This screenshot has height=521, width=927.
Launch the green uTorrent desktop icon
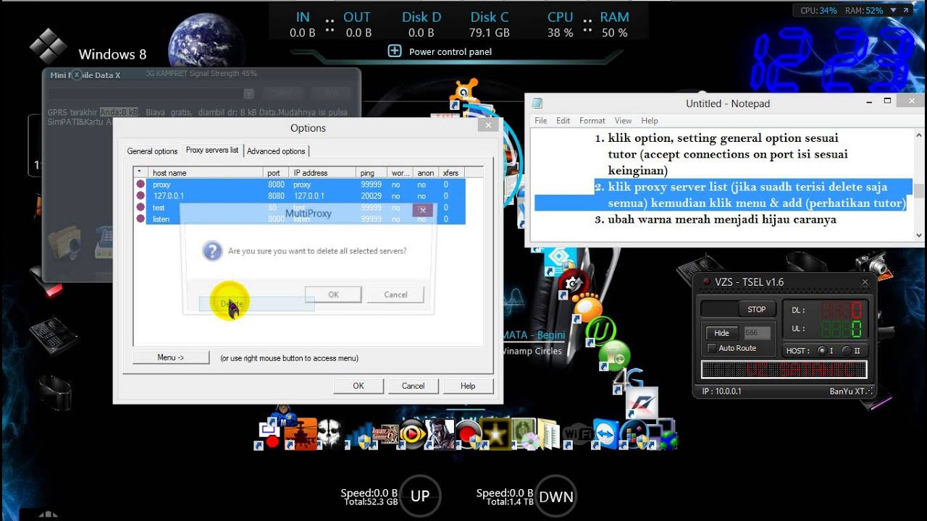(600, 331)
